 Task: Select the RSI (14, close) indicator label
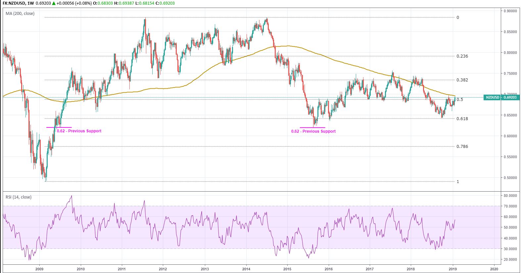tap(19, 197)
